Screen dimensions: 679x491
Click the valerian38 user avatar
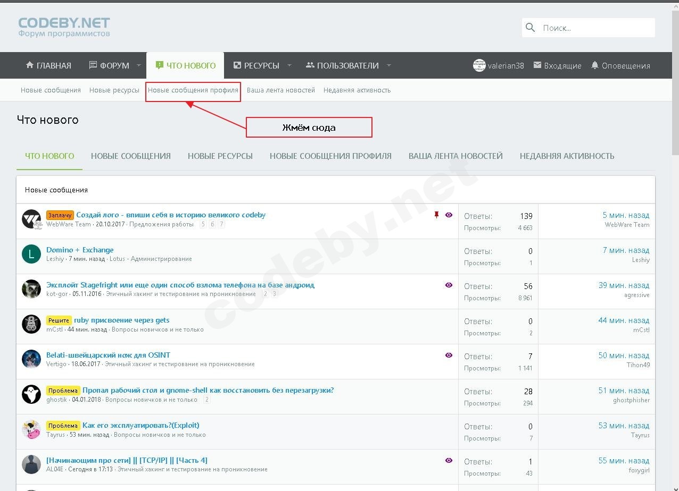pyautogui.click(x=479, y=65)
